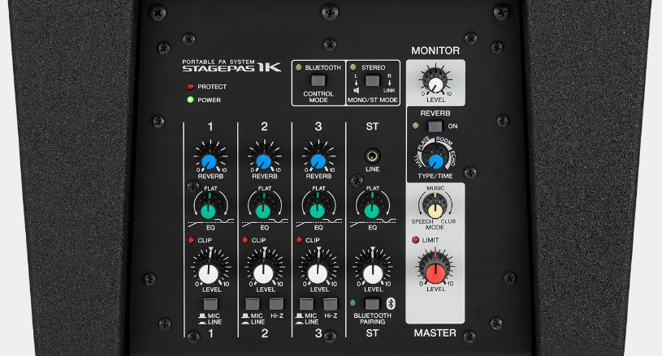Click the ST channel Level knob
Viewport: 662px width, 356px height.
[372, 272]
